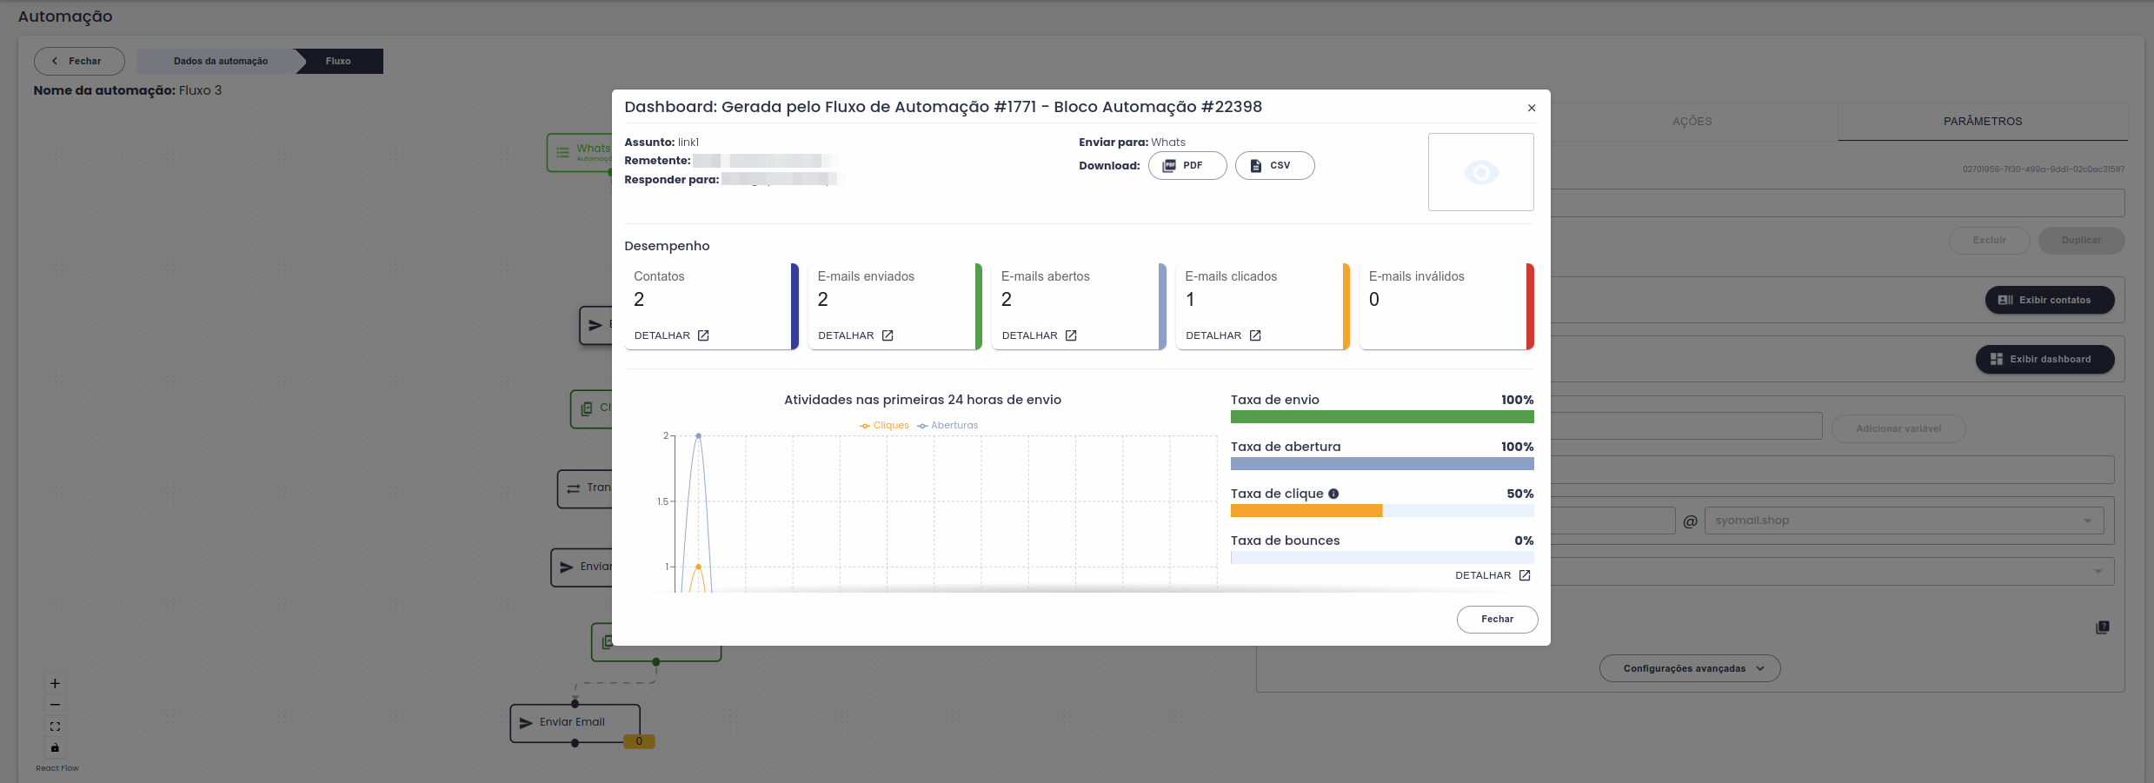2154x783 pixels.
Task: Toggle Cliques series in chart legend
Action: 884,426
